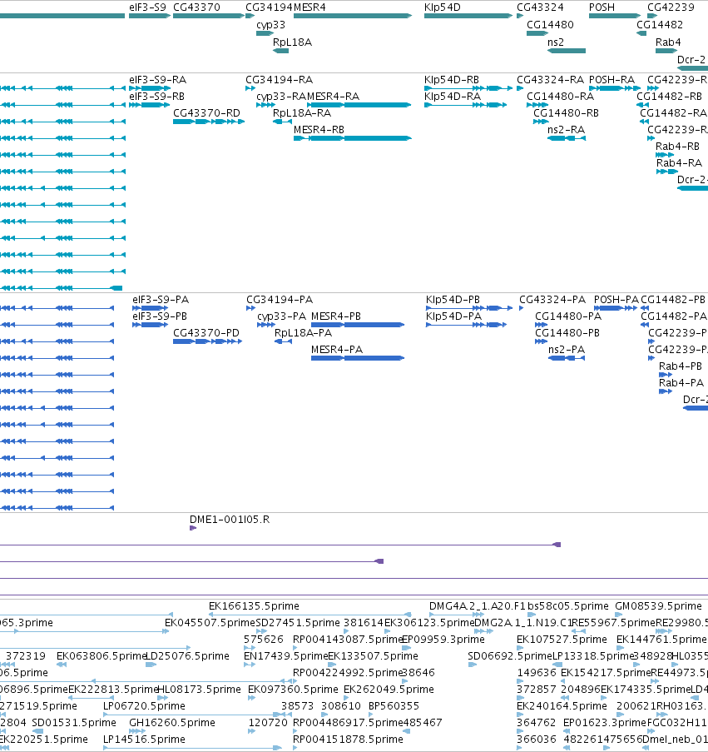Click the CG43324-PA protein label
This screenshot has width=708, height=752.
[552, 300]
